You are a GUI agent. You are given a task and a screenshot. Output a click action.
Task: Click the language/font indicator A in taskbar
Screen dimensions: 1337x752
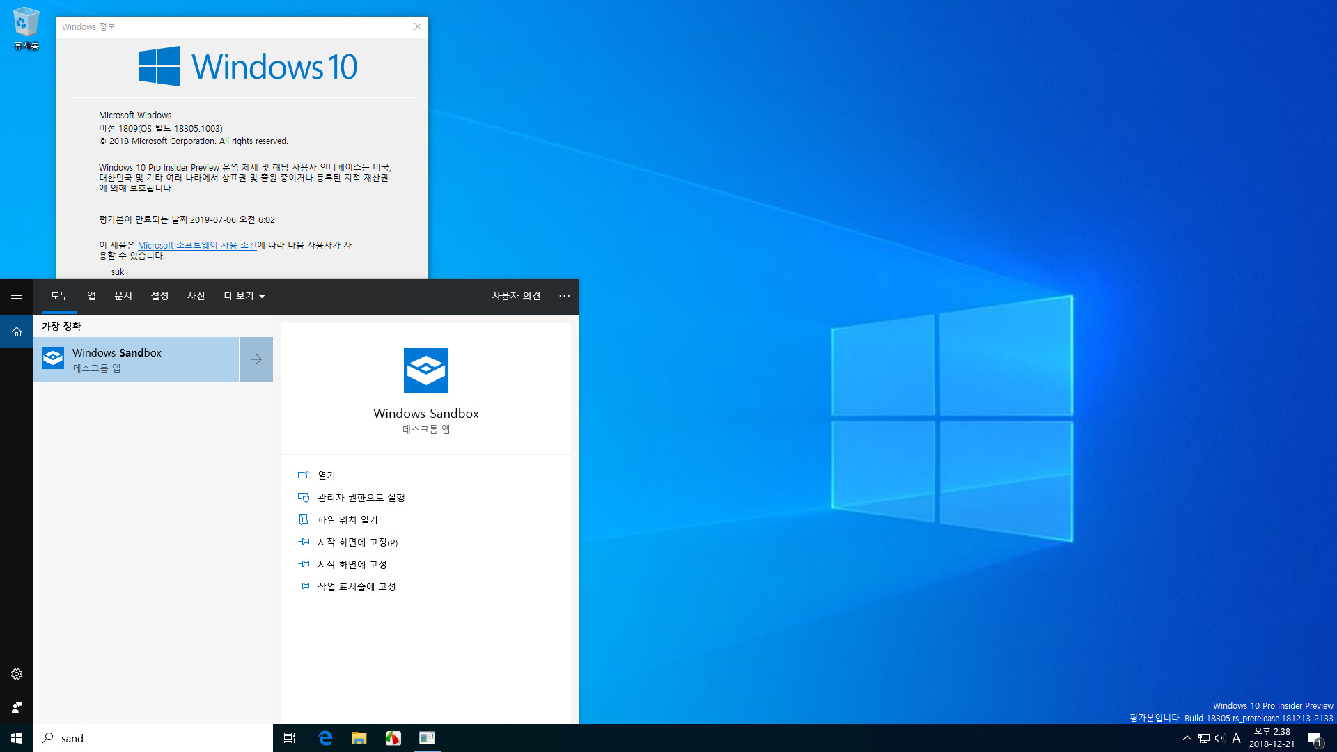click(1235, 737)
